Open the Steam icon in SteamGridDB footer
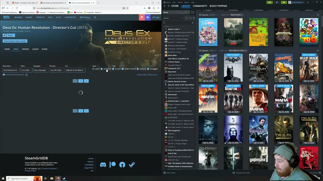 tap(132, 165)
